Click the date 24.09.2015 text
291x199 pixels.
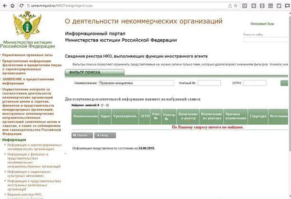146,148
